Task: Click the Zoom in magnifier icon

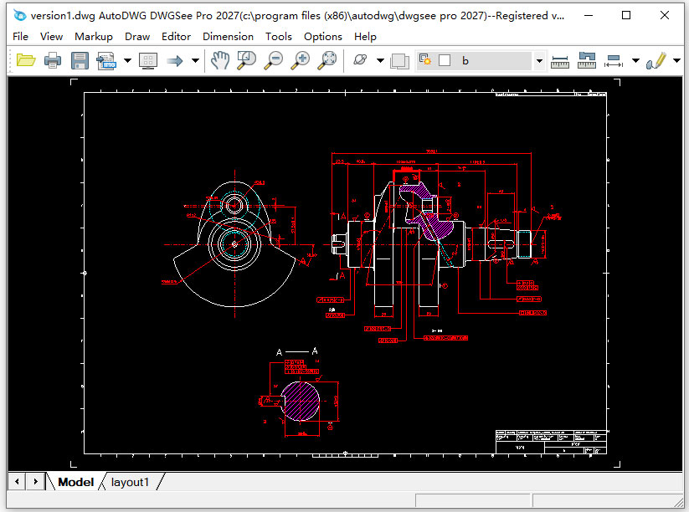Action: coord(301,60)
